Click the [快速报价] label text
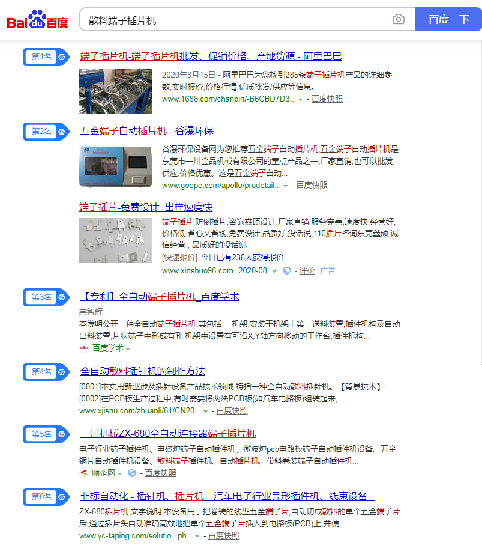The height and width of the screenshot is (548, 482). tap(179, 258)
